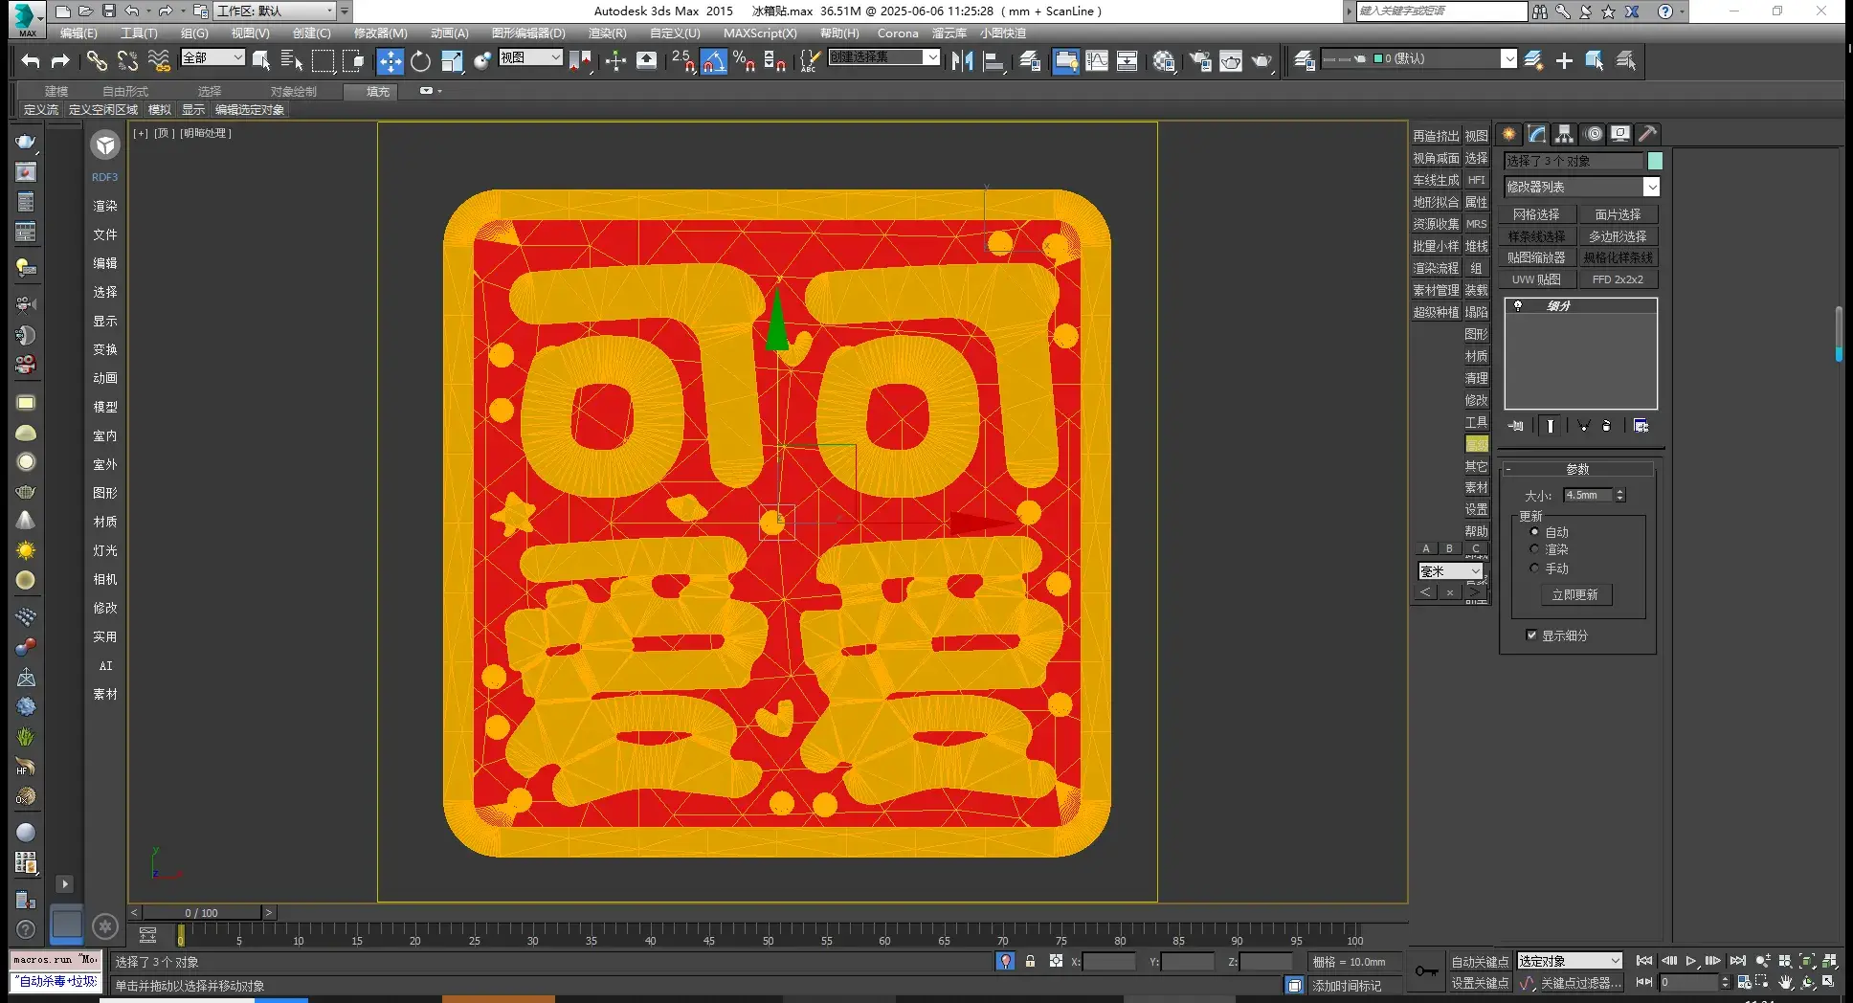Collapse the 参数 rollout header

click(x=1577, y=469)
